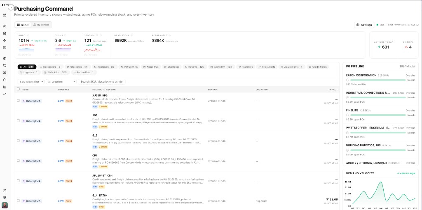Click the info icon next to RETURNABLE
This screenshot has width=422, height=210.
click(169, 35)
